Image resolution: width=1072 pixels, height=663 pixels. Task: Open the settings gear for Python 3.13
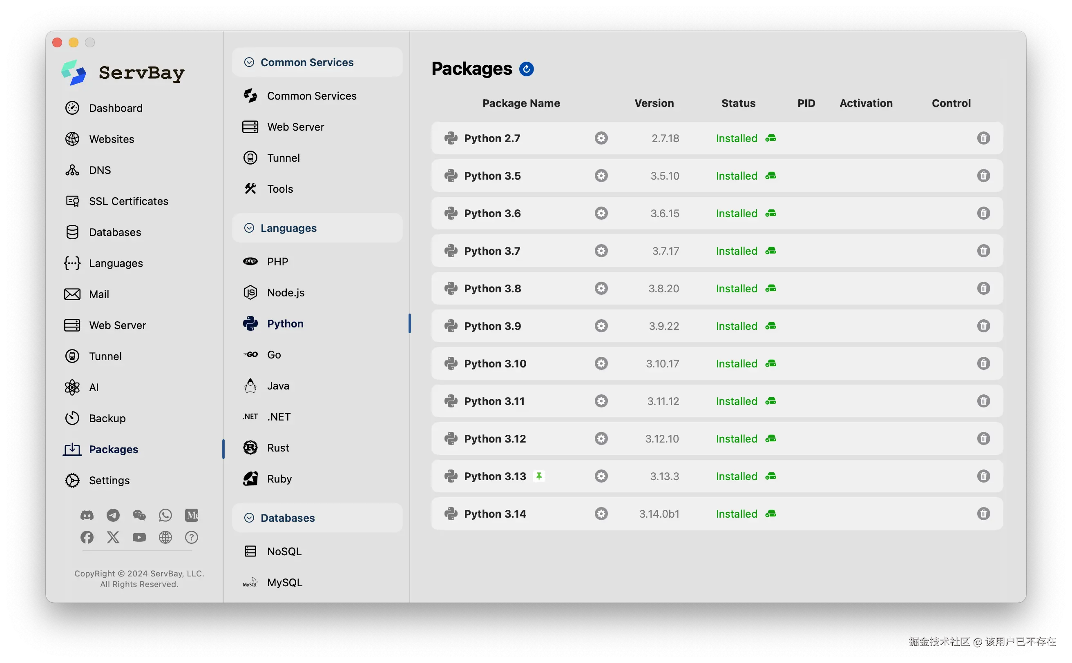tap(601, 476)
